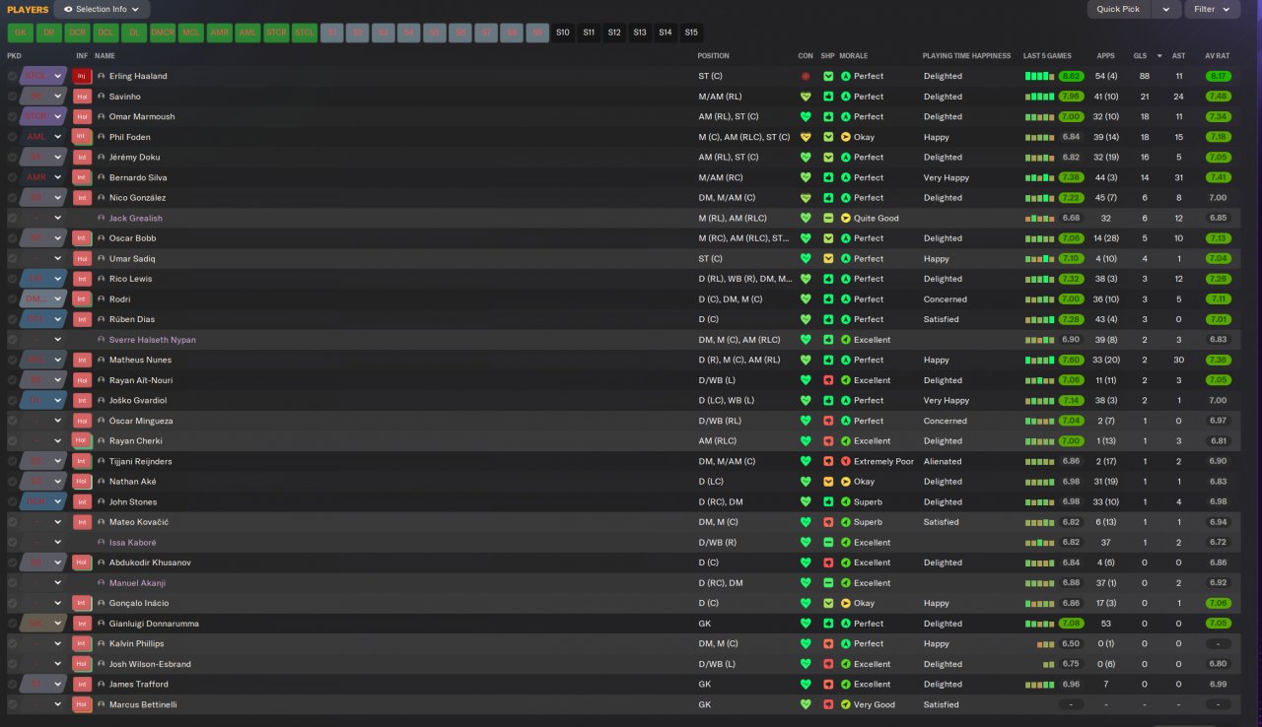Click Tijjani Reijnders's Alienated happiness text

click(943, 461)
